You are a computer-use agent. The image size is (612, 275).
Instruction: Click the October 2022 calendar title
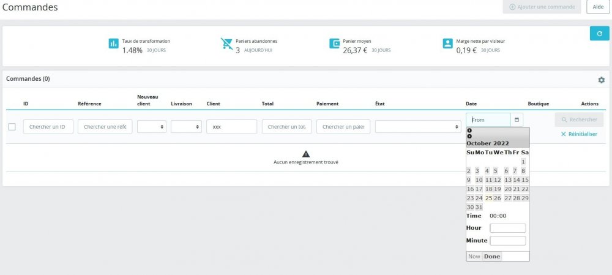point(488,143)
